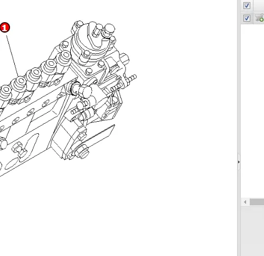Select the delivery valve holder callout 1 points to
This screenshot has height=256, width=264.
pos(20,83)
